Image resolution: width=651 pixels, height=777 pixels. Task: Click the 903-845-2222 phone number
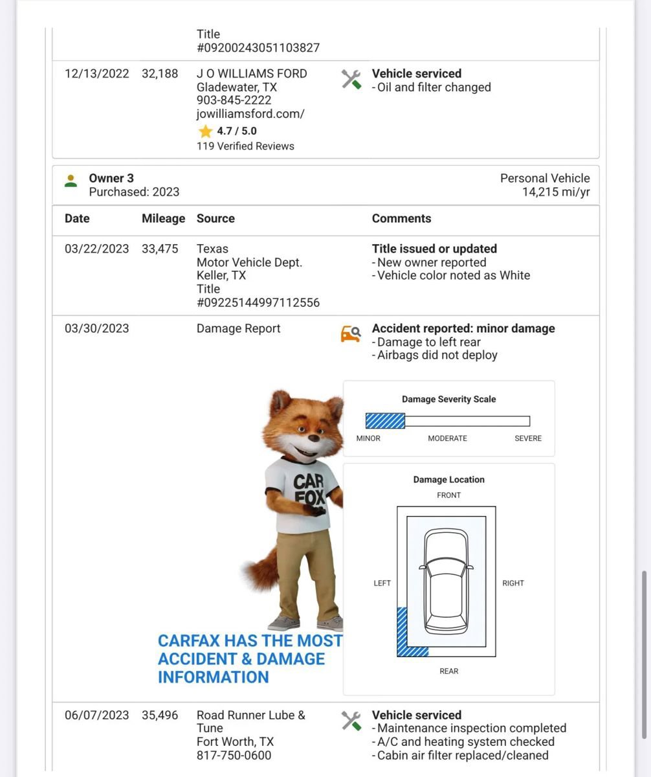click(x=234, y=100)
